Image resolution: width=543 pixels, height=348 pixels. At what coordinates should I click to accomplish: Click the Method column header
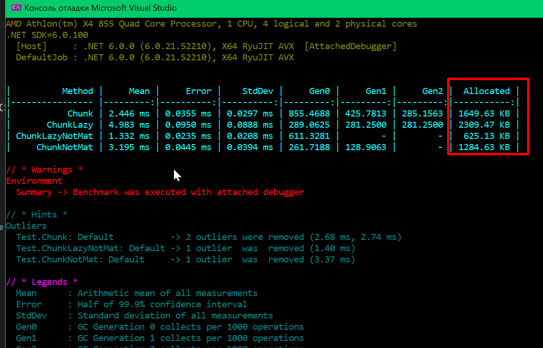click(x=78, y=91)
